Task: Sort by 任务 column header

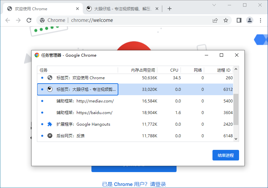Action: pos(77,70)
